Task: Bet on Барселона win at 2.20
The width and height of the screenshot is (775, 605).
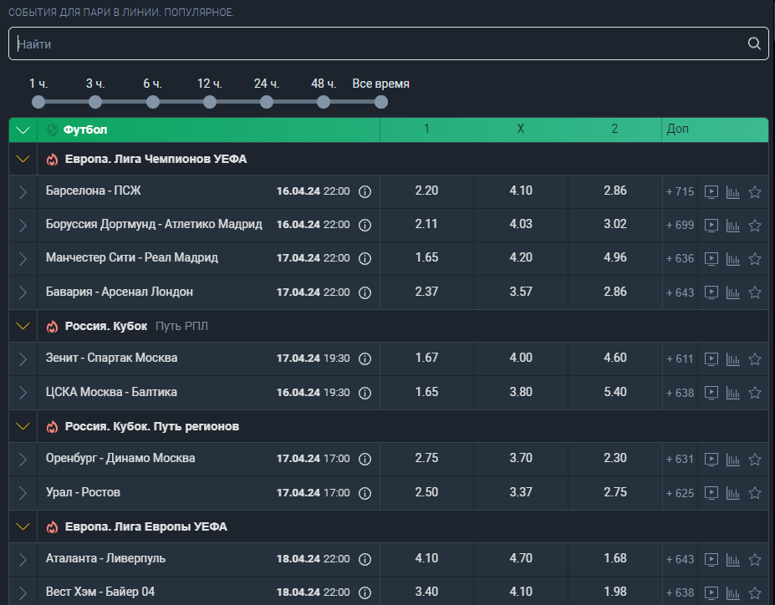Action: click(x=426, y=191)
